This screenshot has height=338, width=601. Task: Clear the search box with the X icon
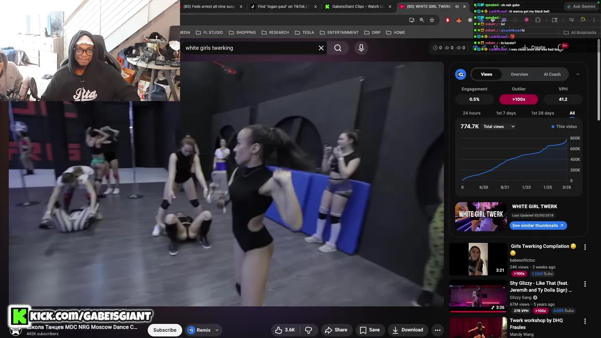click(321, 48)
